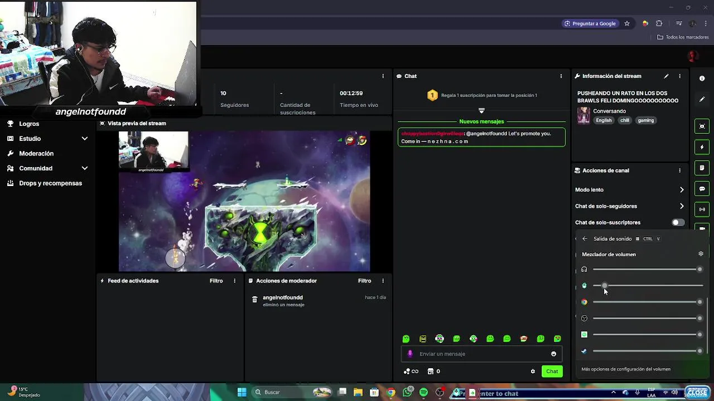This screenshot has height=401, width=714.
Task: Click the Conversando category thumbnail
Action: (x=583, y=115)
